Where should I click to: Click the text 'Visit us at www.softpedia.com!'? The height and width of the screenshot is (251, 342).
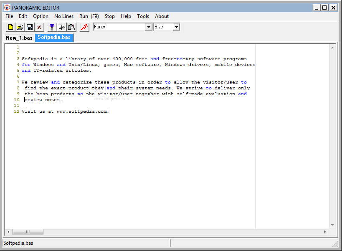pyautogui.click(x=65, y=112)
